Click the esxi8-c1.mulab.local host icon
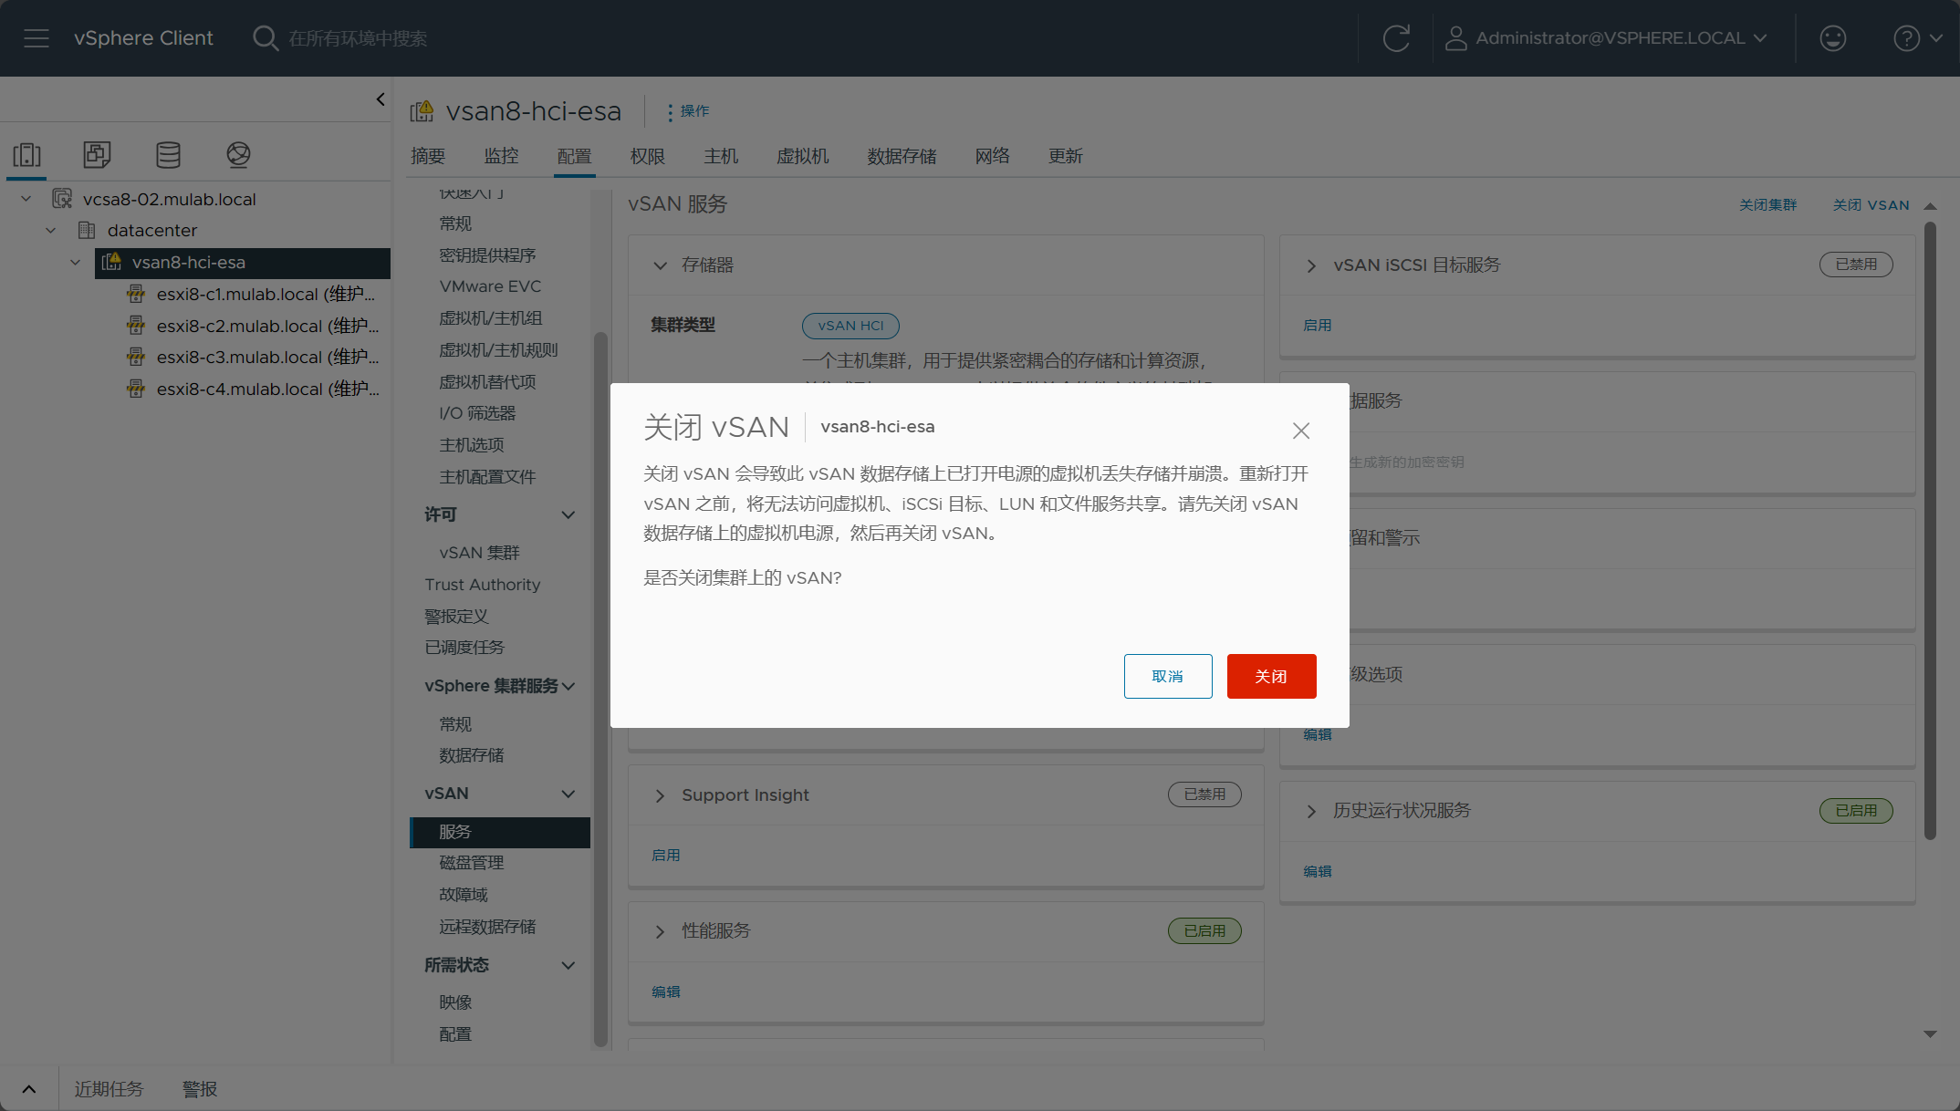Screen dimensions: 1960x1111 [x=136, y=294]
